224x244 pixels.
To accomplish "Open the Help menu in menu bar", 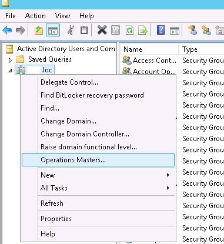I will [x=86, y=16].
